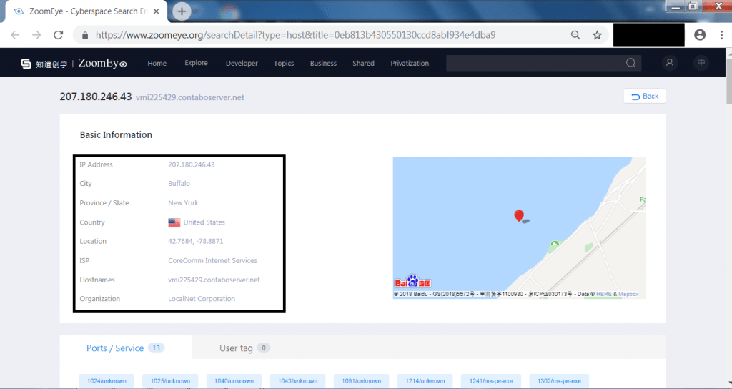Open Chrome three-dot menu
732x389 pixels.
coord(722,35)
